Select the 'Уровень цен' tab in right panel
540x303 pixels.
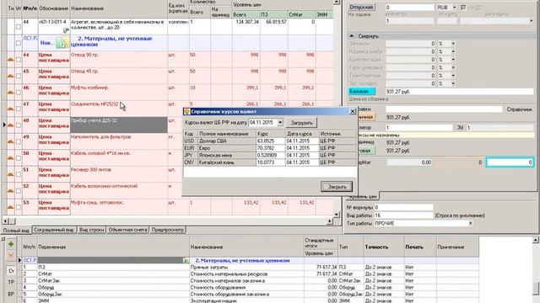tap(363, 196)
